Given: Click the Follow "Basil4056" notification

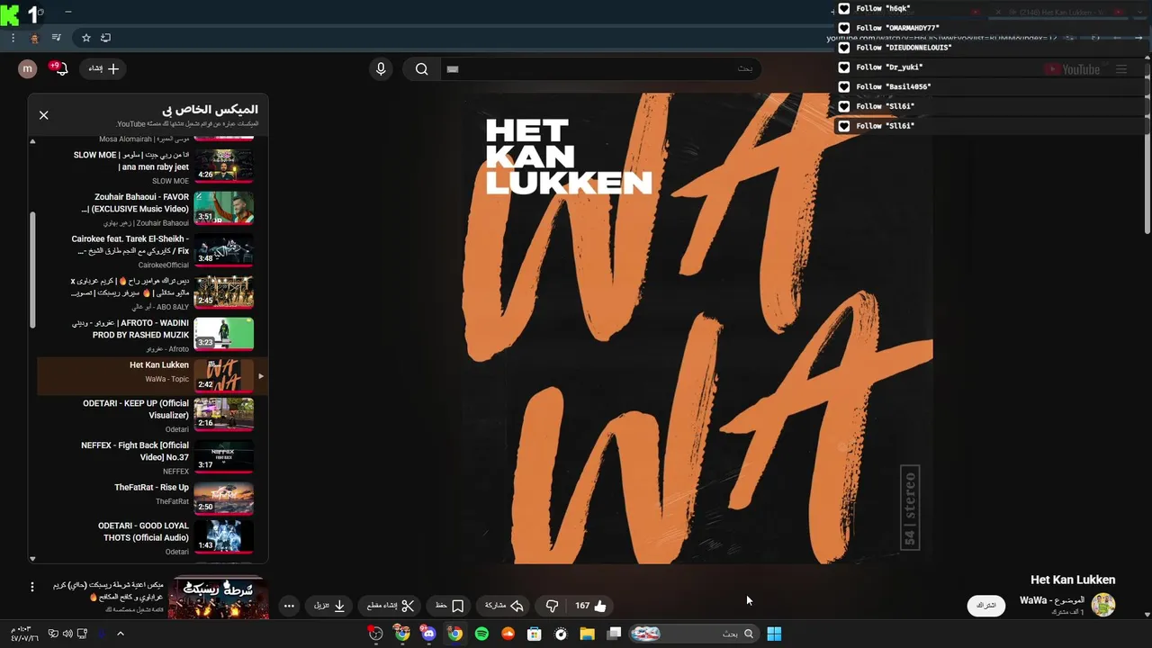Looking at the screenshot, I should [x=992, y=87].
